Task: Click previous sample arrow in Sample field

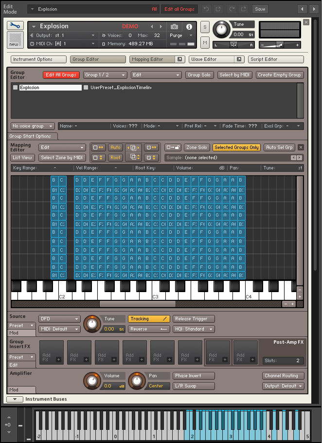Action: coord(293,158)
